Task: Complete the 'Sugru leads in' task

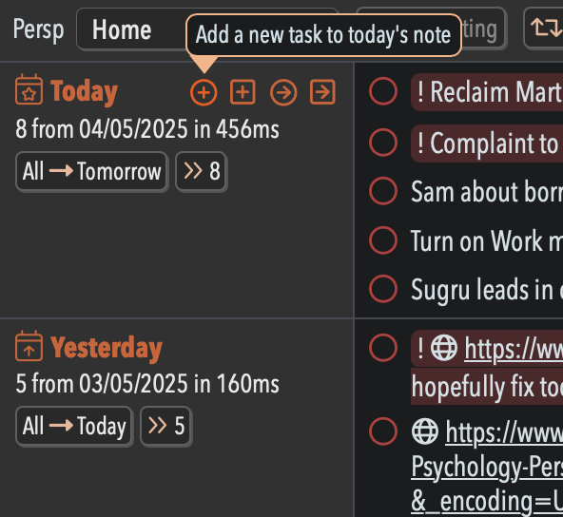Action: tap(383, 289)
